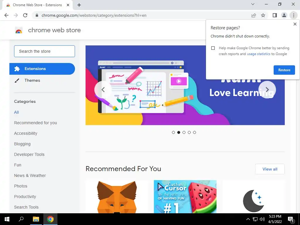The width and height of the screenshot is (300, 225).
Task: Select Developer Tools category
Action: point(29,154)
